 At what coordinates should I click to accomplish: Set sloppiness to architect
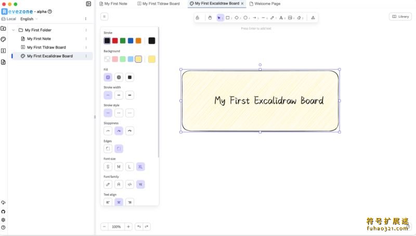tap(108, 131)
